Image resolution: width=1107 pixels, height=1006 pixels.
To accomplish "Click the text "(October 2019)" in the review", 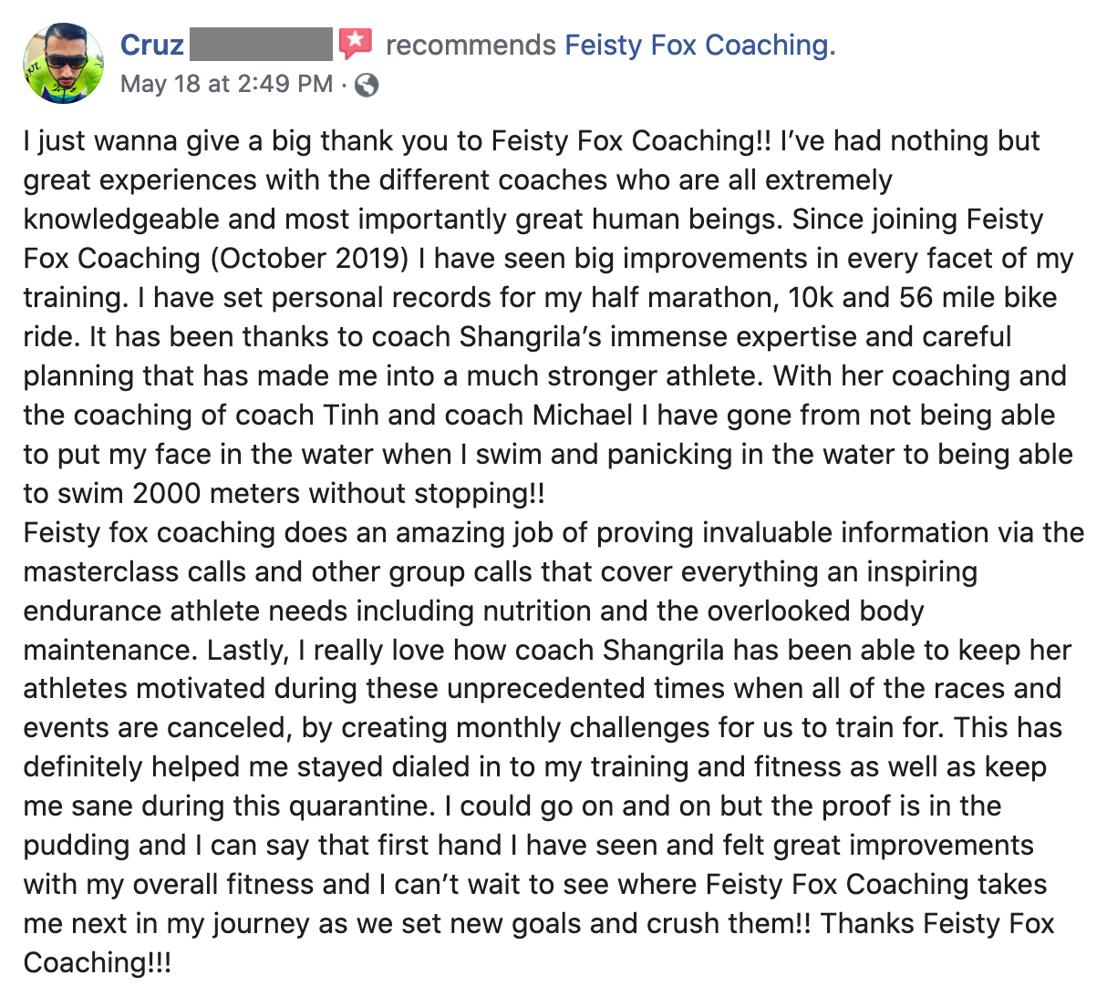I will [x=309, y=258].
